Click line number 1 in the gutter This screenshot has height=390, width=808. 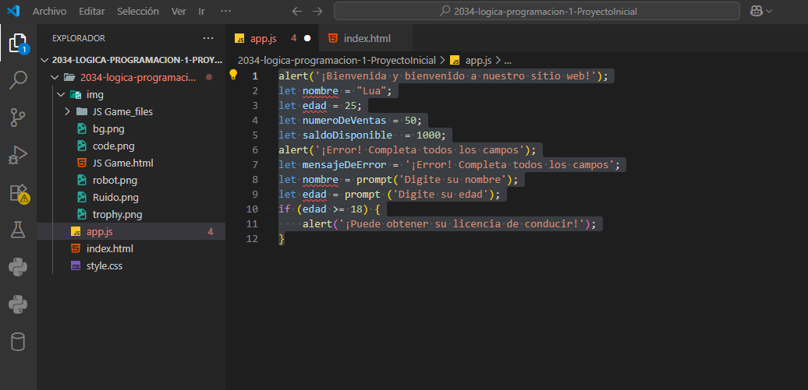click(x=254, y=76)
